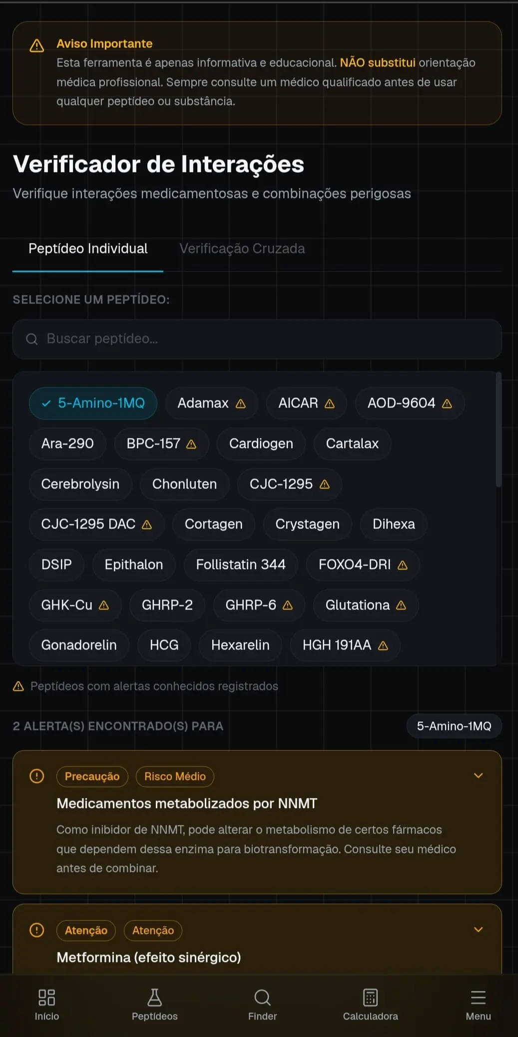The width and height of the screenshot is (518, 1037).
Task: Click the 5-Amino-1MQ result badge
Action: click(x=454, y=726)
